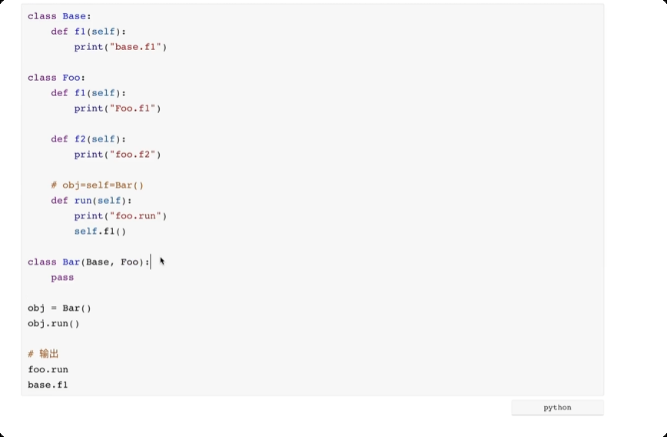The height and width of the screenshot is (437, 667).
Task: Place cursor on the "self.f1()" call
Action: (x=99, y=232)
